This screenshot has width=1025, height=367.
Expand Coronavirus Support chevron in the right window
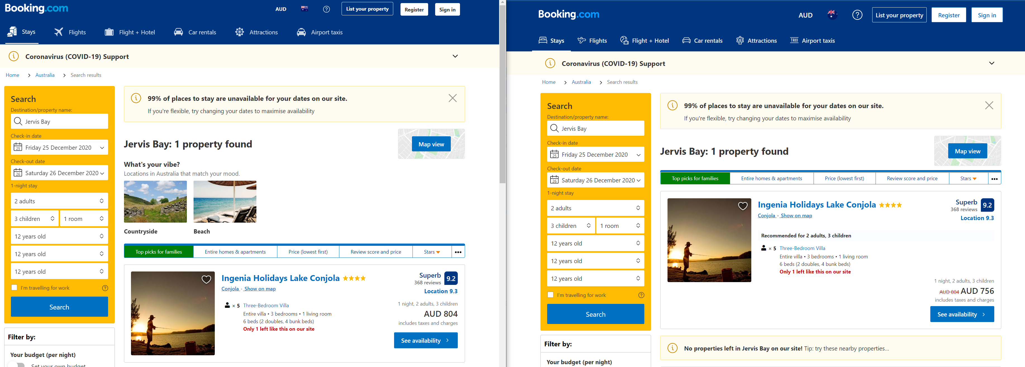tap(991, 63)
